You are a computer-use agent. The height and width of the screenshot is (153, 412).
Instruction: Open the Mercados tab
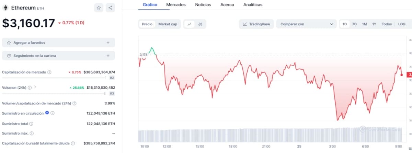point(176,5)
